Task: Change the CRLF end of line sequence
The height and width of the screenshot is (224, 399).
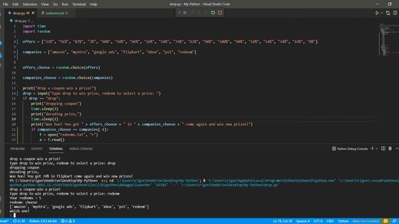Action: click(x=330, y=222)
